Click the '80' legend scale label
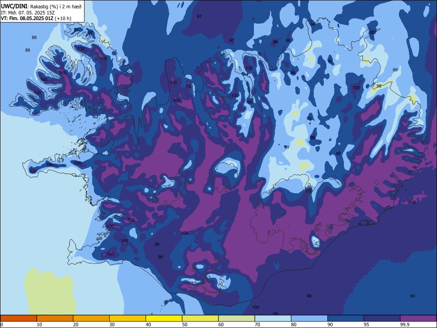This screenshot has width=437, height=328. tap(294, 325)
